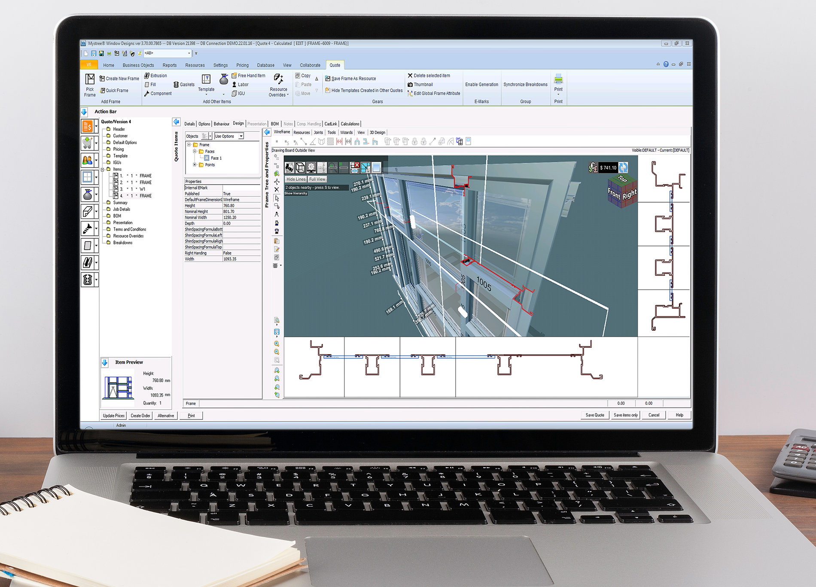Screen dimensions: 816x587
Task: Collapse the Faces folder node
Action: [x=195, y=152]
